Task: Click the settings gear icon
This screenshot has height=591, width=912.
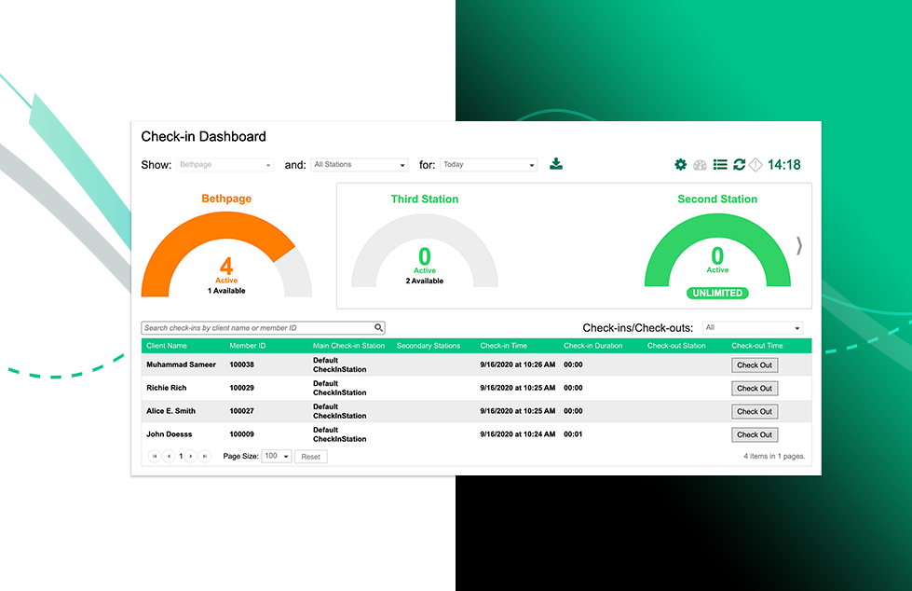Action: [x=681, y=164]
